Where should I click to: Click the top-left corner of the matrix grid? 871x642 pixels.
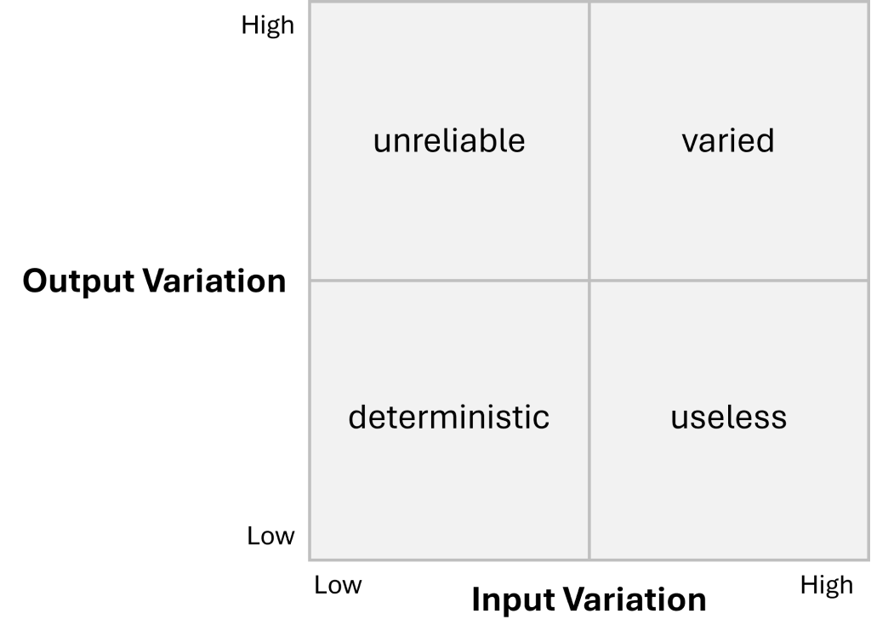[x=310, y=3]
